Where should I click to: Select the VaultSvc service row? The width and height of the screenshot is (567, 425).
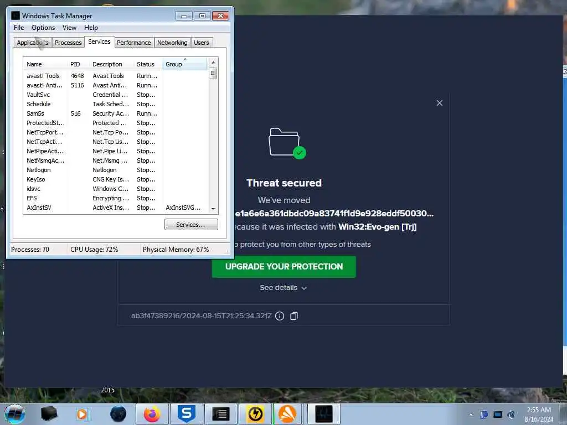click(116, 95)
